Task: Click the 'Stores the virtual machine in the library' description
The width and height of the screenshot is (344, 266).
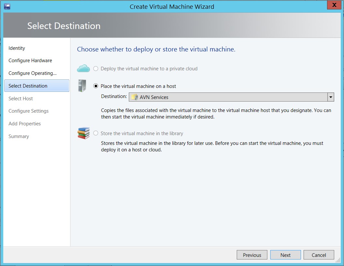Action: point(212,147)
